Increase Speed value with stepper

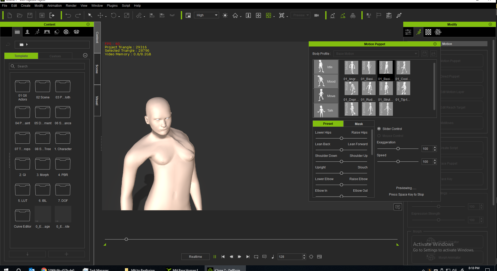[435, 160]
